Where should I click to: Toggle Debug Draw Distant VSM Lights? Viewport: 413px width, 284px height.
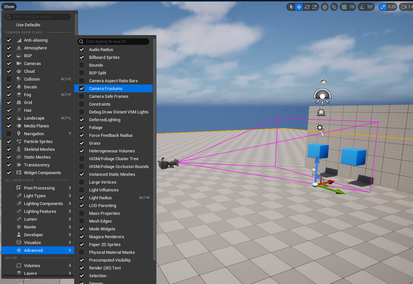click(113, 112)
